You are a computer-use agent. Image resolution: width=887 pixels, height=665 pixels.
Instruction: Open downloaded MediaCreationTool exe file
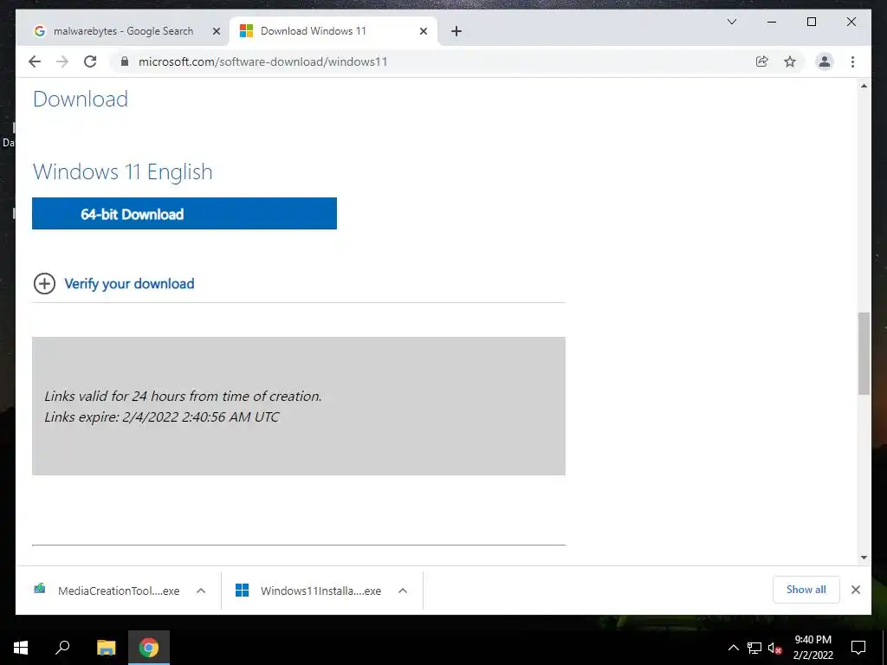click(x=108, y=591)
